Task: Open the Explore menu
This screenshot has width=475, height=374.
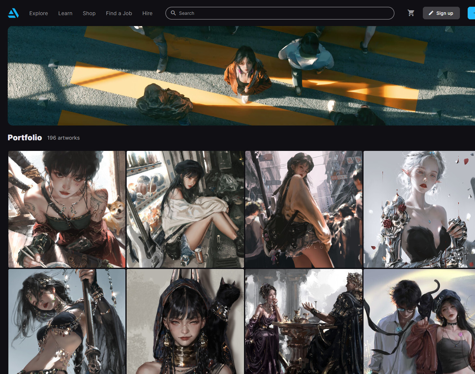Action: pyautogui.click(x=38, y=13)
